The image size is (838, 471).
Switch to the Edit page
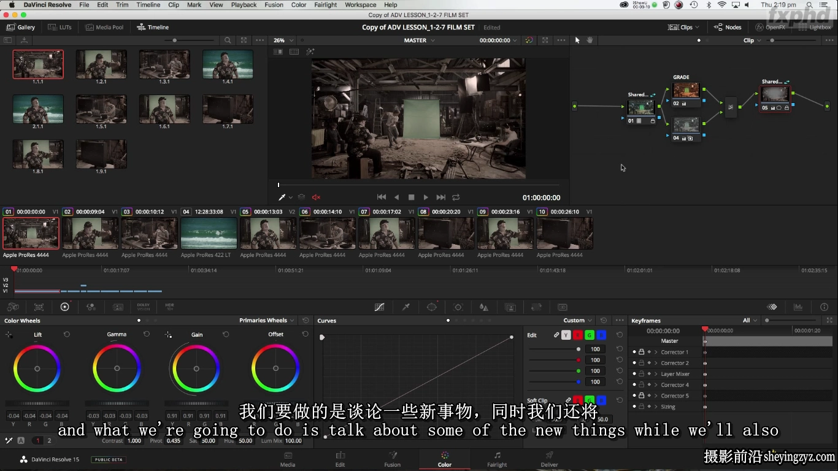tap(340, 459)
